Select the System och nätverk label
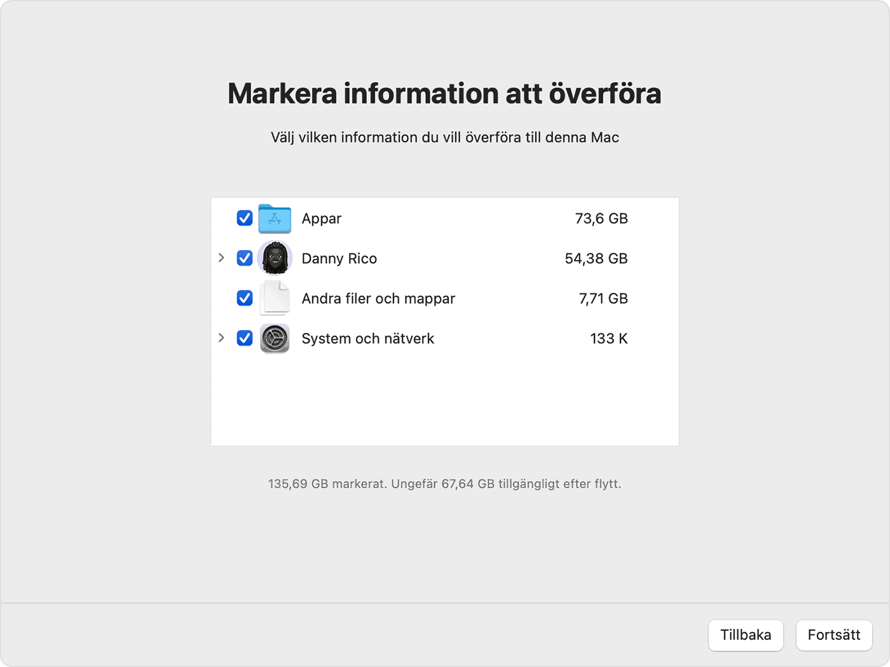This screenshot has width=890, height=667. pyautogui.click(x=368, y=339)
